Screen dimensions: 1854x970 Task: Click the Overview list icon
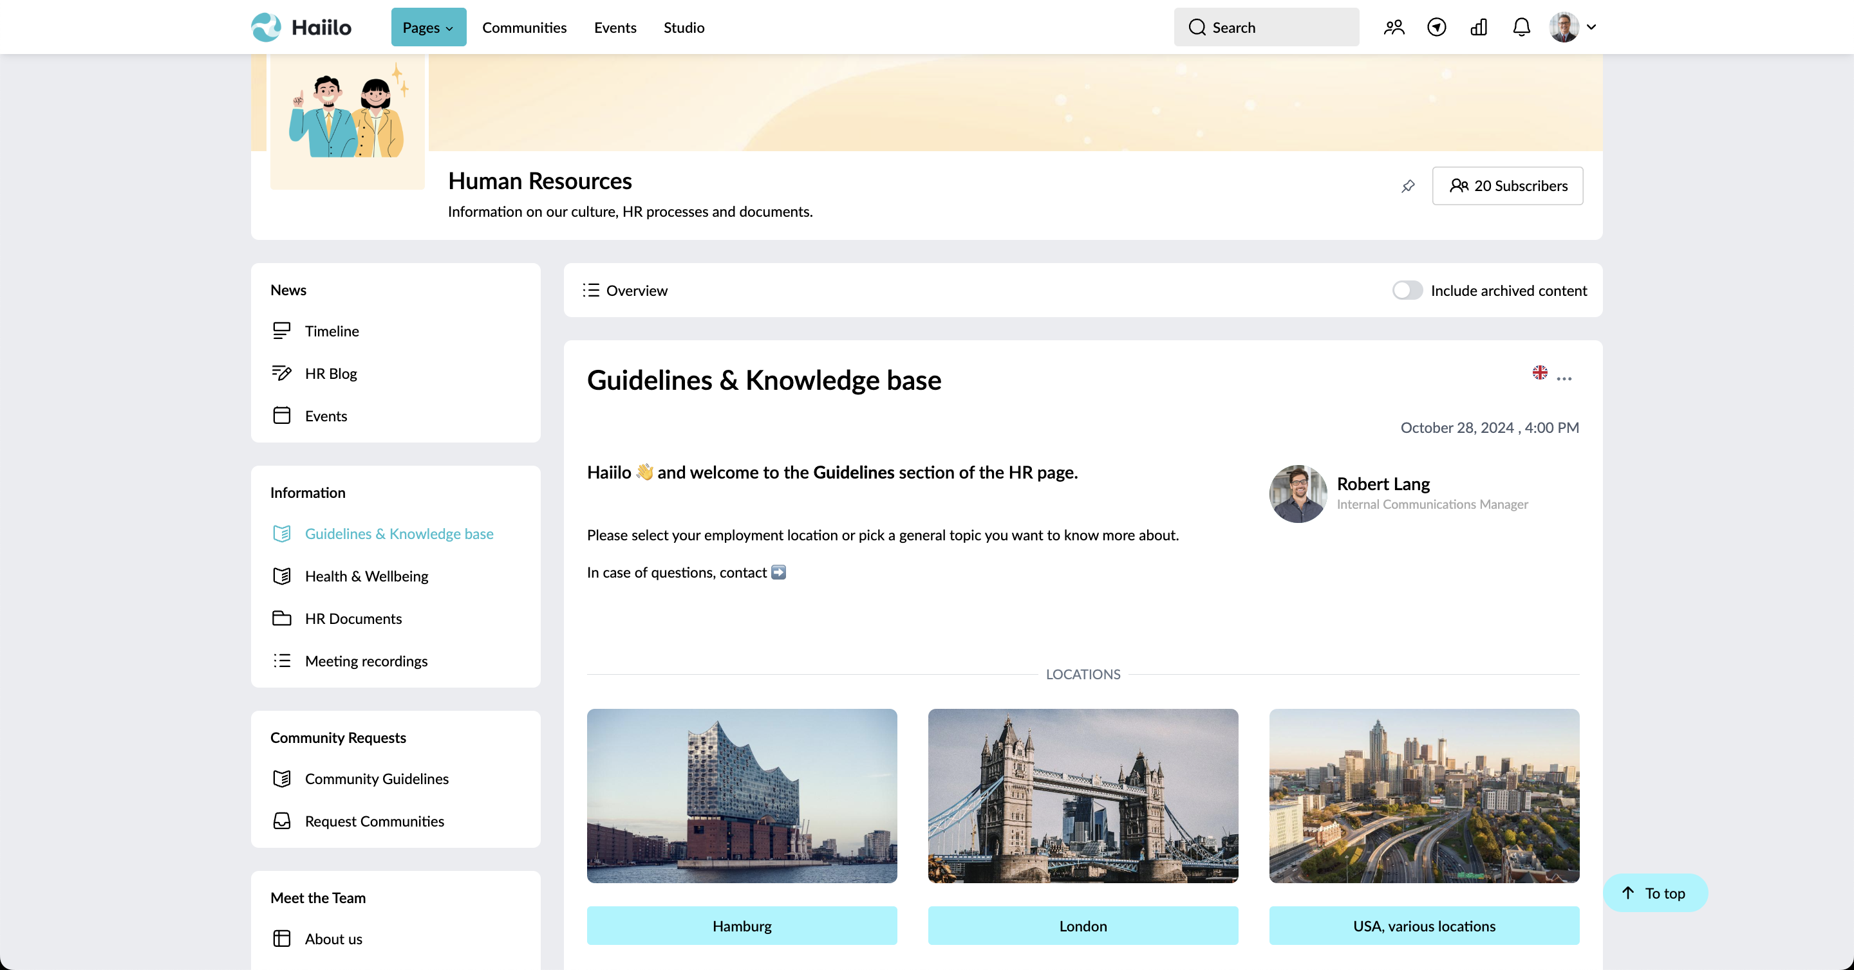coord(591,291)
